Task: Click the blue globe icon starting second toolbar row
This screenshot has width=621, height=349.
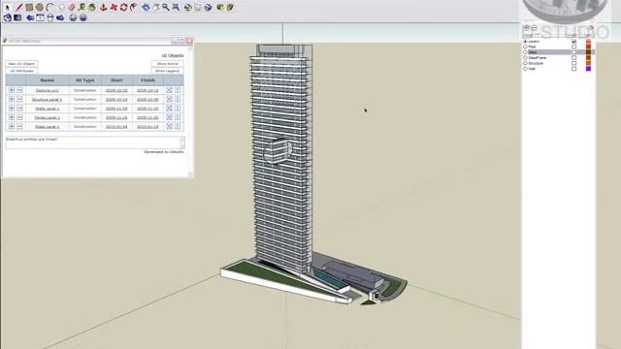Action: (7, 17)
